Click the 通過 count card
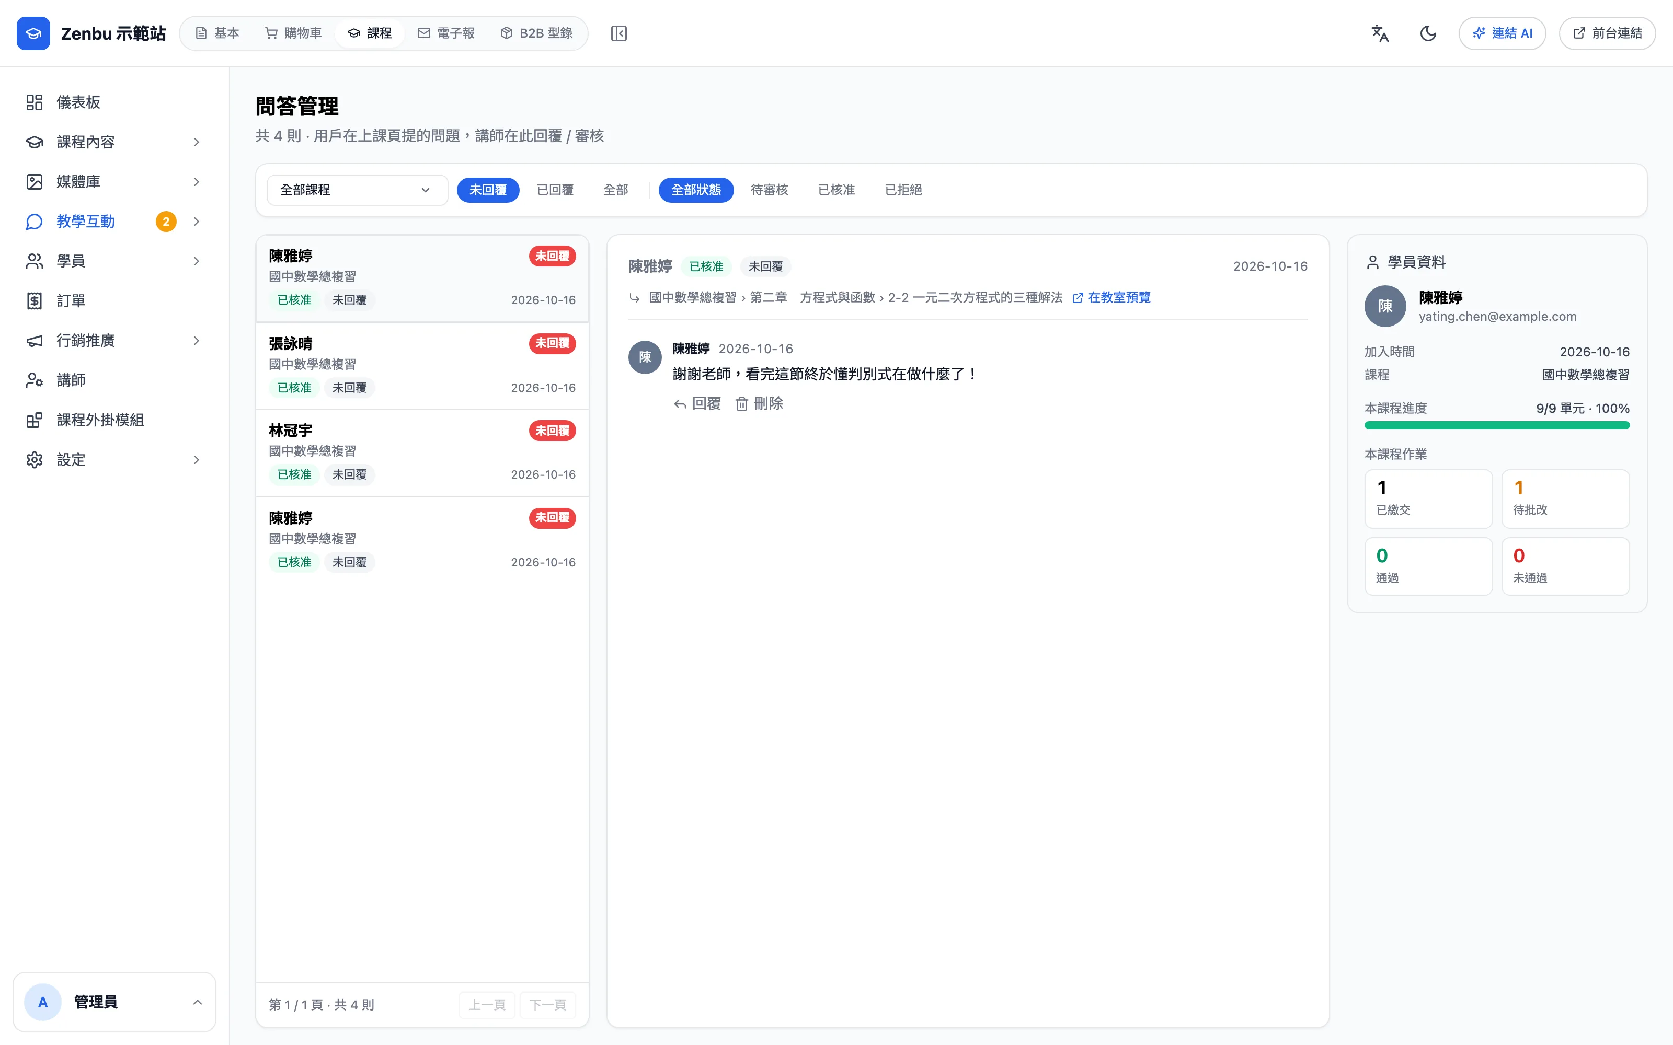Screen dimensions: 1673x1045 1428,566
